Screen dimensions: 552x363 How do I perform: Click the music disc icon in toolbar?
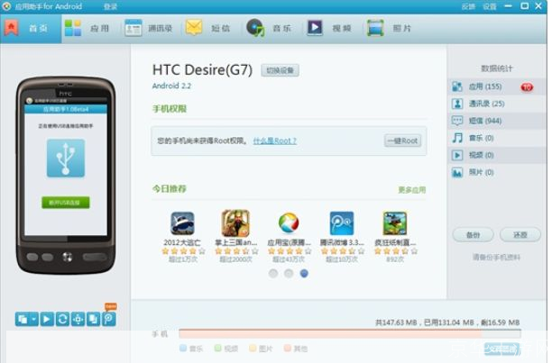tap(255, 28)
